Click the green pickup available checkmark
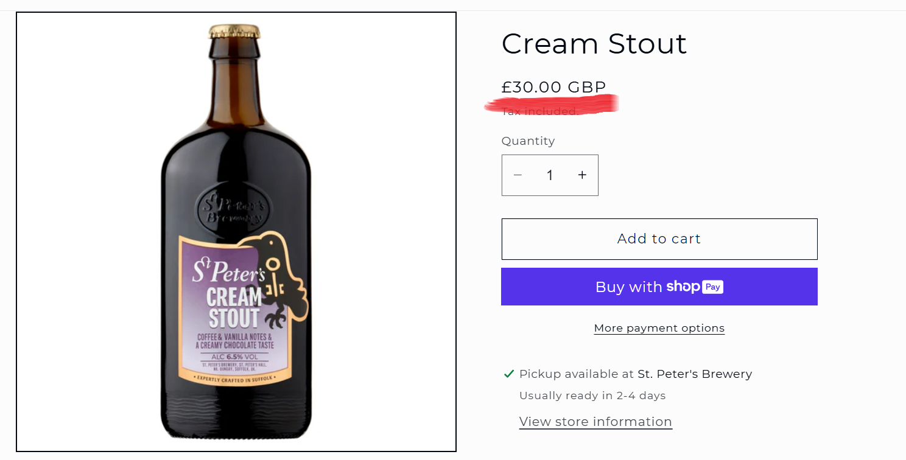Viewport: 906px width, 460px height. point(509,374)
